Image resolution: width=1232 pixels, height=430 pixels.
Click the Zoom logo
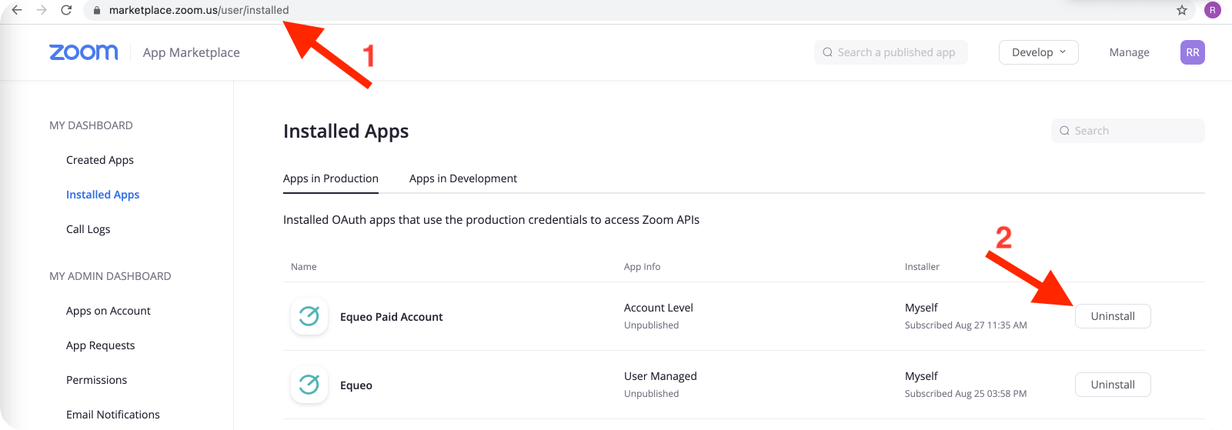tap(84, 52)
